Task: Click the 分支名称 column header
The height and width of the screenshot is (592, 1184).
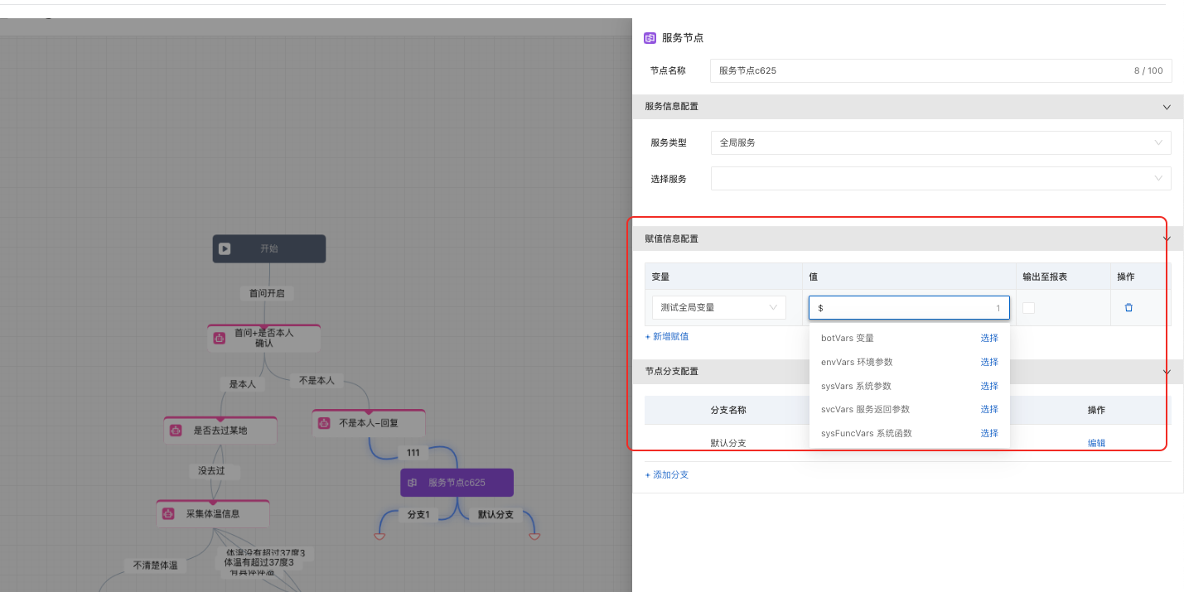Action: [x=728, y=410]
